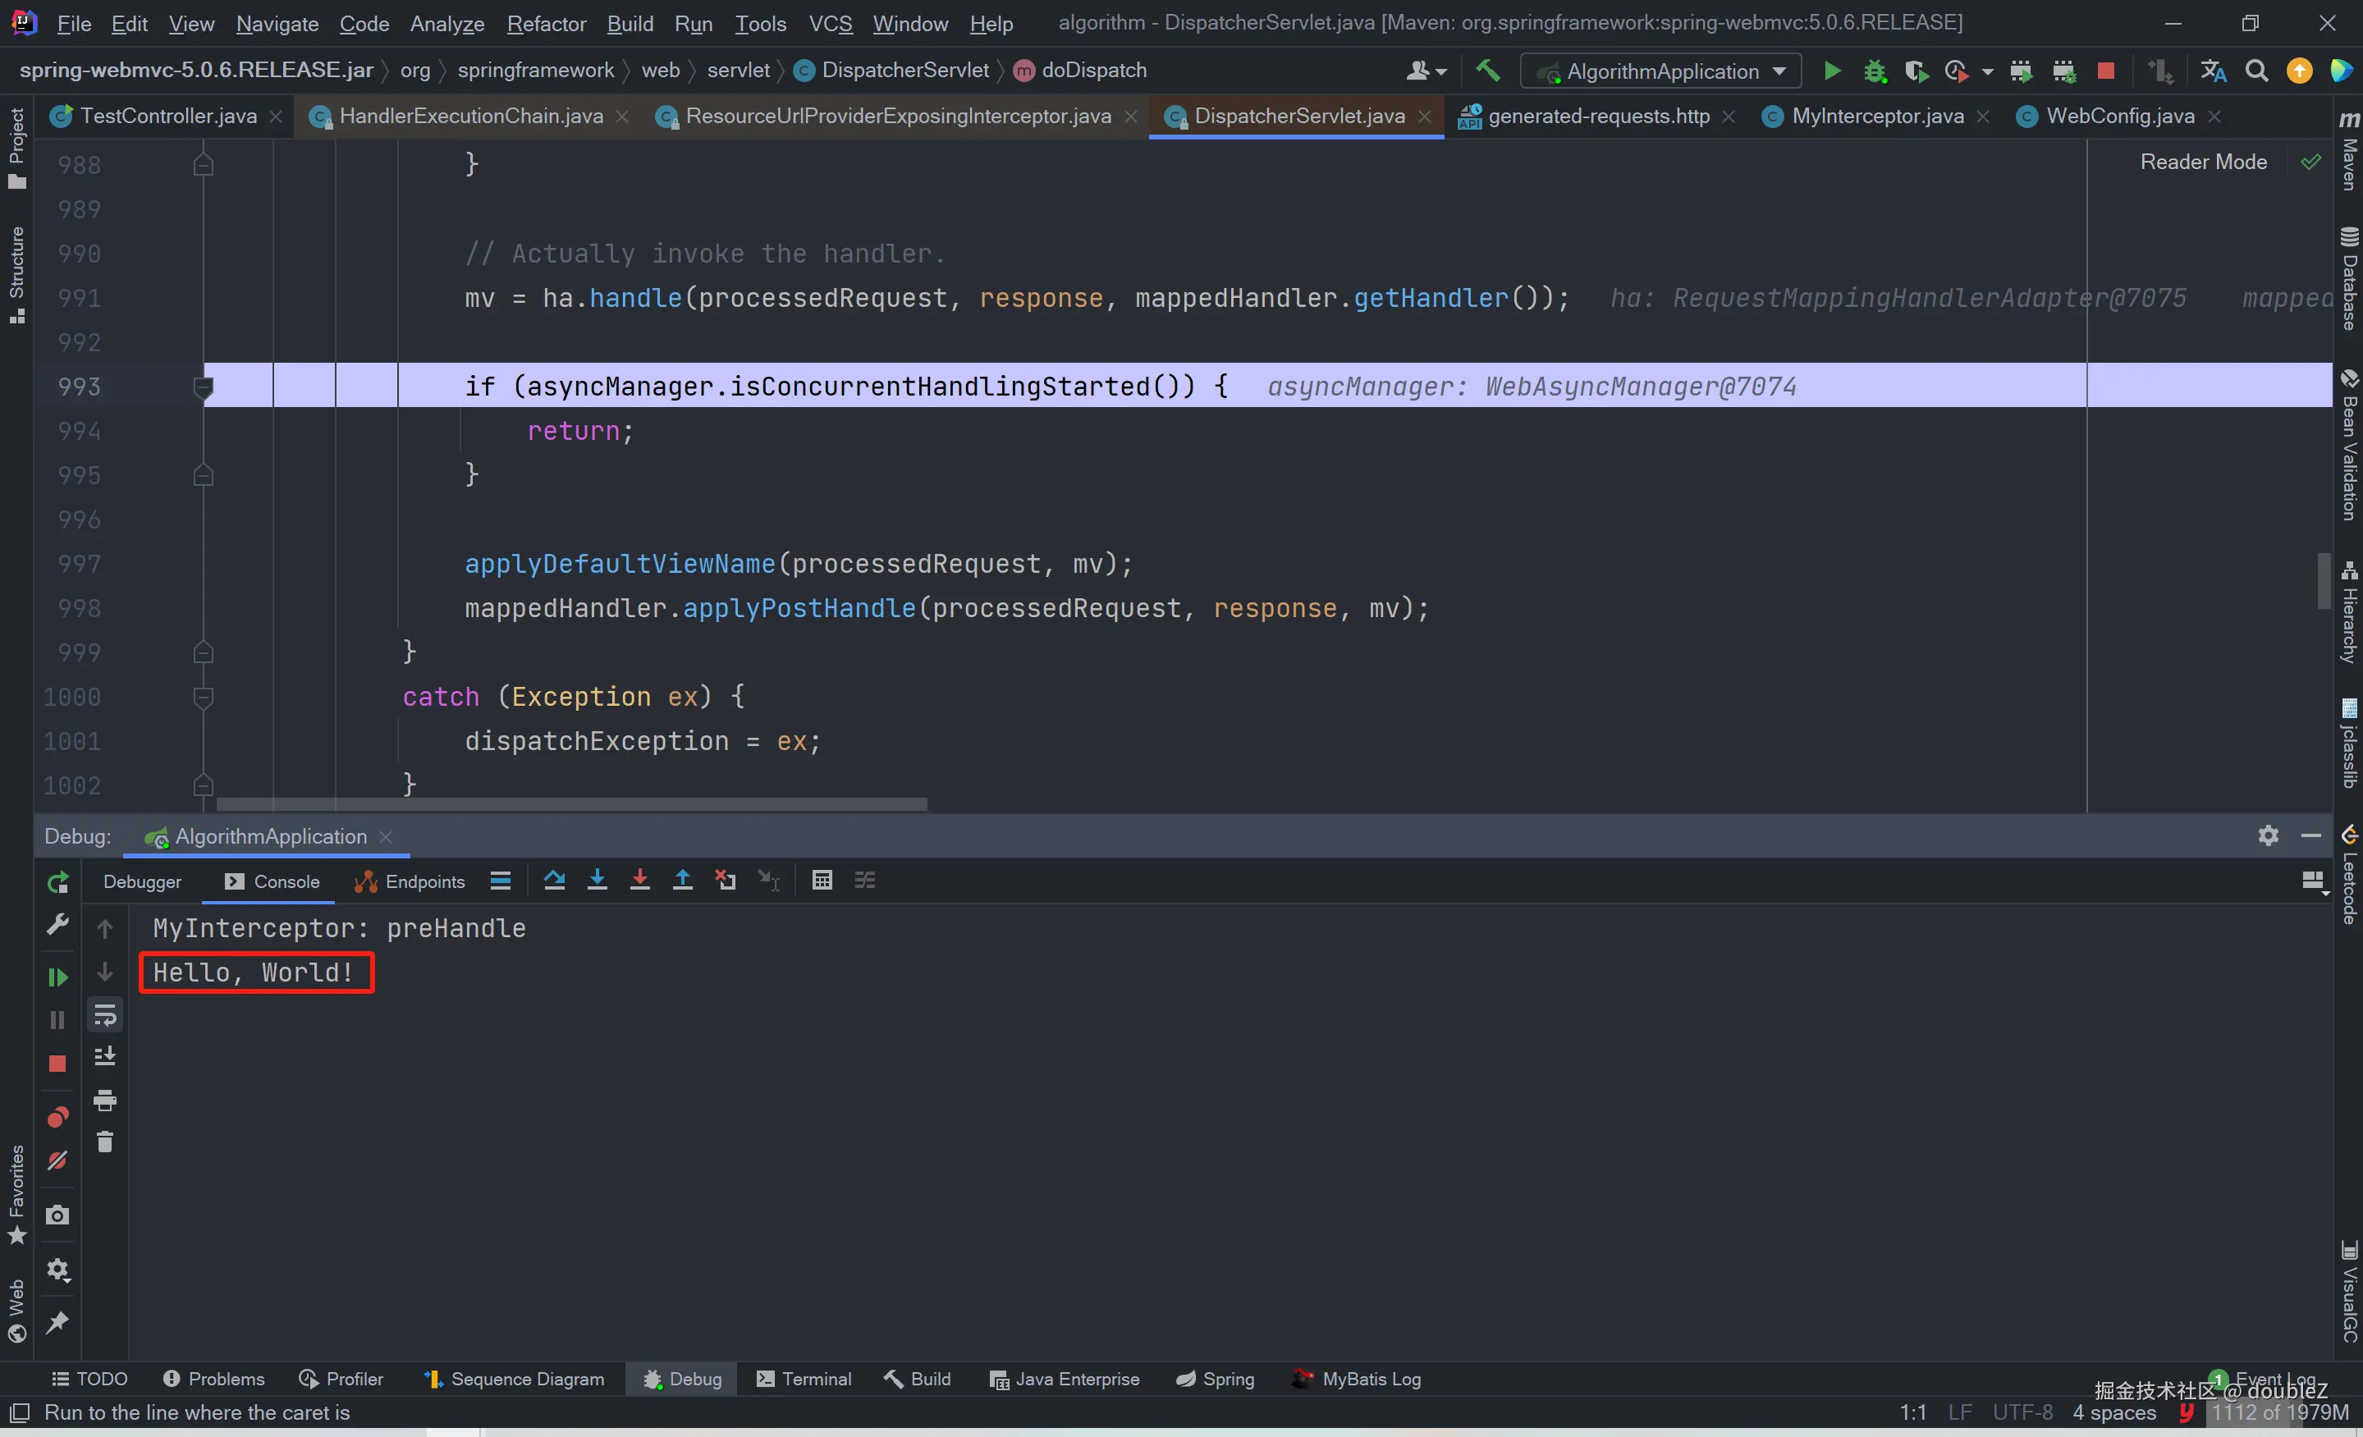2363x1437 pixels.
Task: Click Step Over in the debug toolbar
Action: [x=554, y=880]
